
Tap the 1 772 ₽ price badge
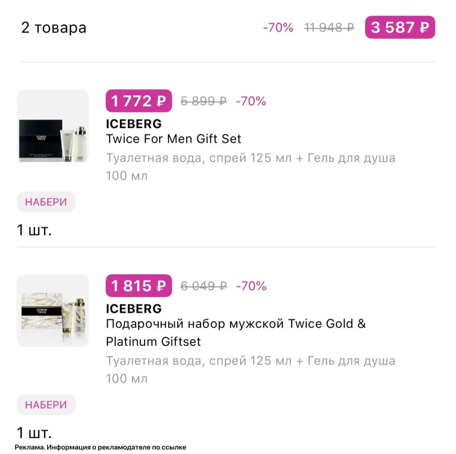[x=139, y=101]
